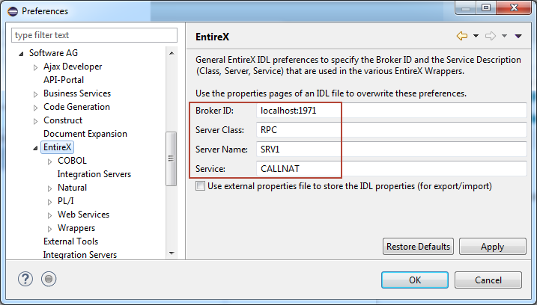Click the Restore Defaults button
The width and height of the screenshot is (537, 305).
coord(418,247)
